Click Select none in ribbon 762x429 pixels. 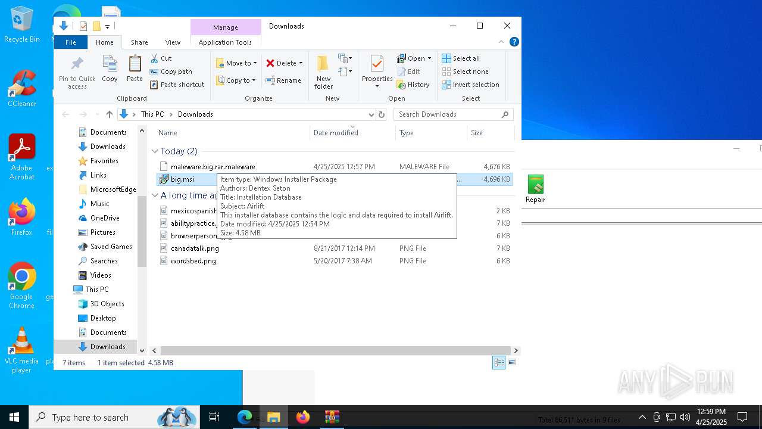(465, 71)
